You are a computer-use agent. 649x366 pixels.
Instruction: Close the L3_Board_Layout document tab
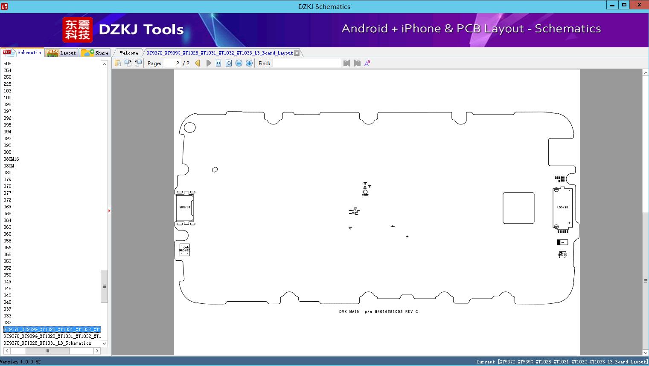pyautogui.click(x=297, y=53)
